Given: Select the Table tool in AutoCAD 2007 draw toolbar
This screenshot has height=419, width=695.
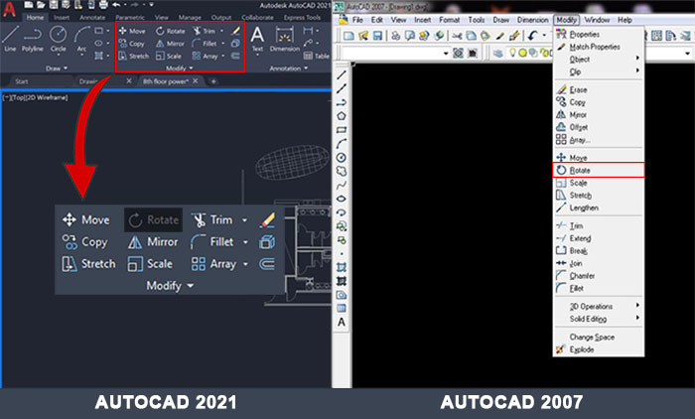Looking at the screenshot, I should click(342, 309).
